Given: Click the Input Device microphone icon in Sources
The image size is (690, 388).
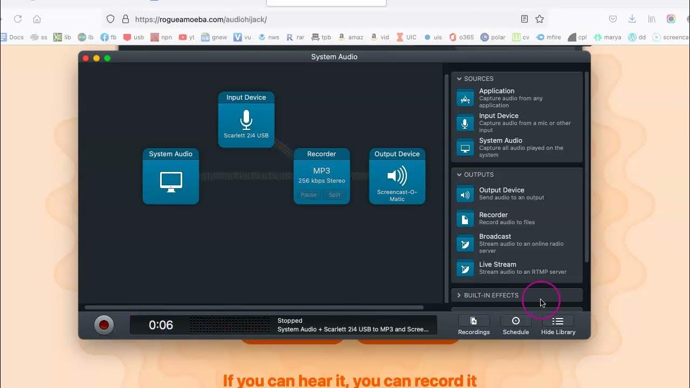Looking at the screenshot, I should pyautogui.click(x=465, y=123).
